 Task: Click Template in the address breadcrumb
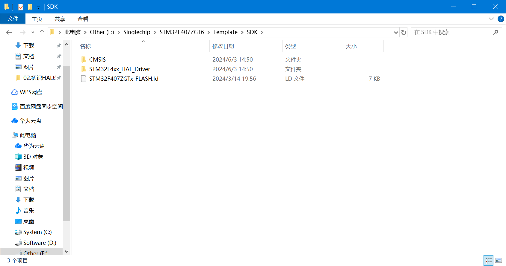(x=225, y=32)
